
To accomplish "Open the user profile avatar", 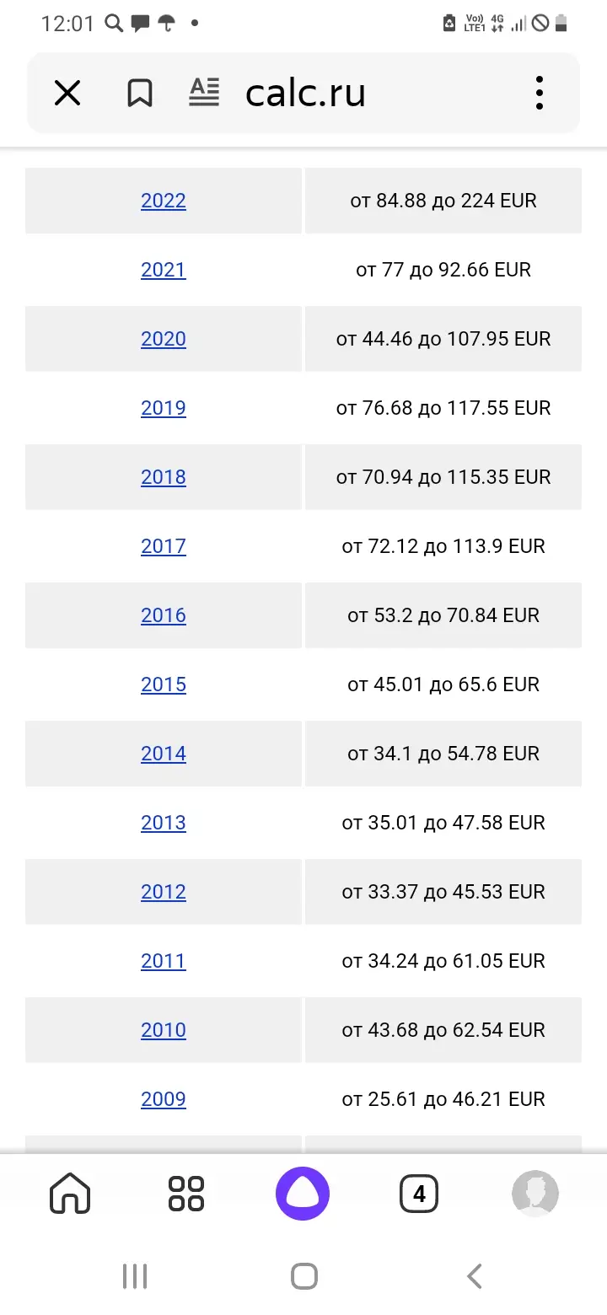I will coord(535,1194).
